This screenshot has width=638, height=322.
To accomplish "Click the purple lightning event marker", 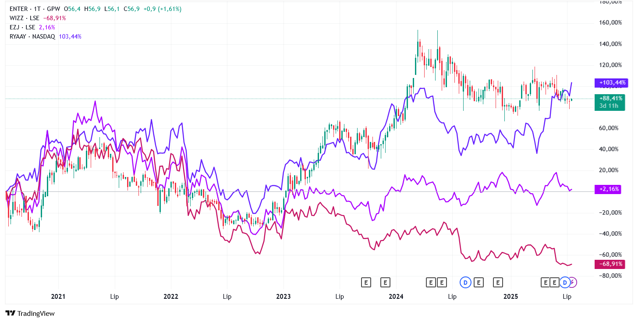I will [x=573, y=283].
